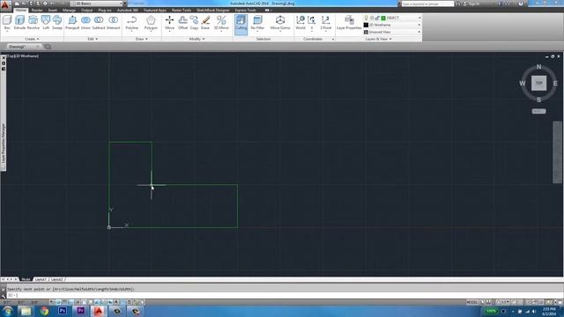
Task: Click the Intersect command
Action: (114, 23)
